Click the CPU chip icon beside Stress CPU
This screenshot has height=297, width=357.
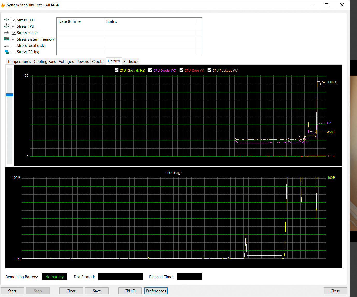point(7,20)
